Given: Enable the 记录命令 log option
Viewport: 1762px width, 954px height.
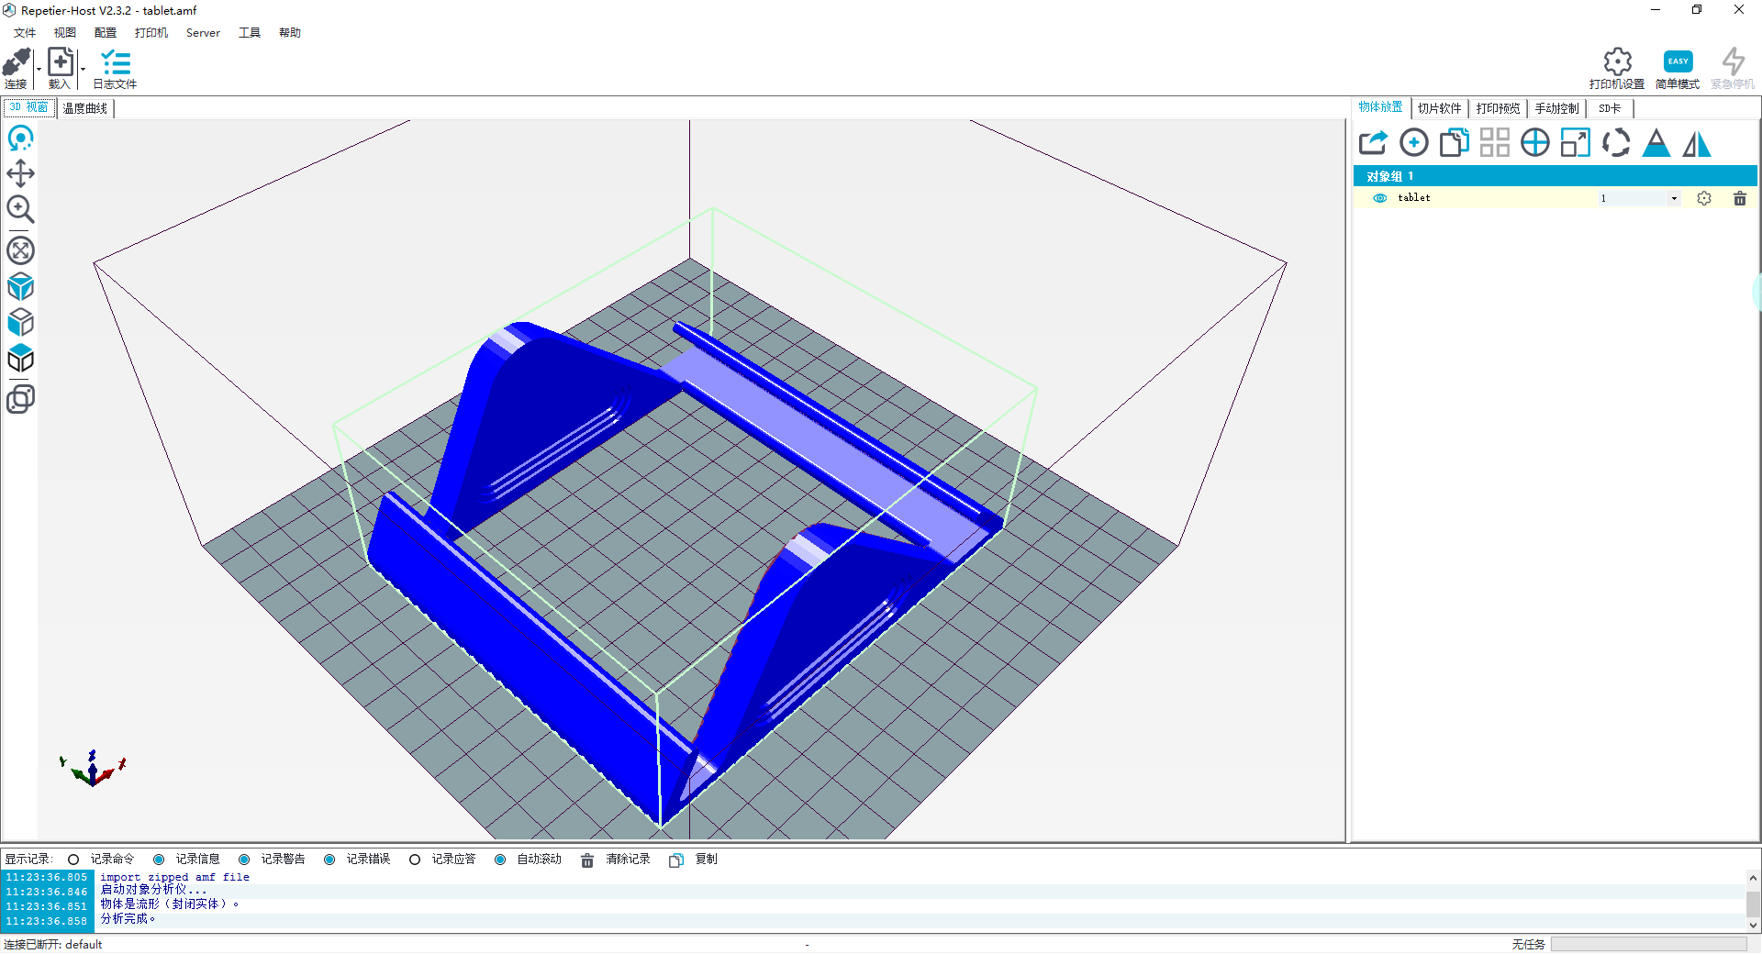Looking at the screenshot, I should click(73, 860).
